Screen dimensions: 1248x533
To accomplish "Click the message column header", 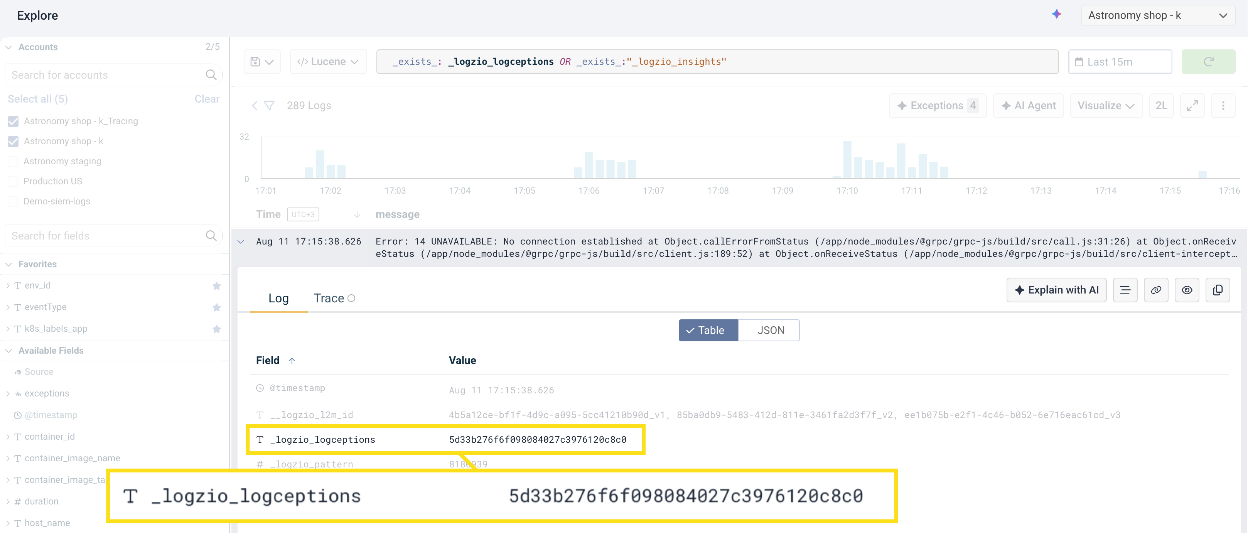I will 397,214.
